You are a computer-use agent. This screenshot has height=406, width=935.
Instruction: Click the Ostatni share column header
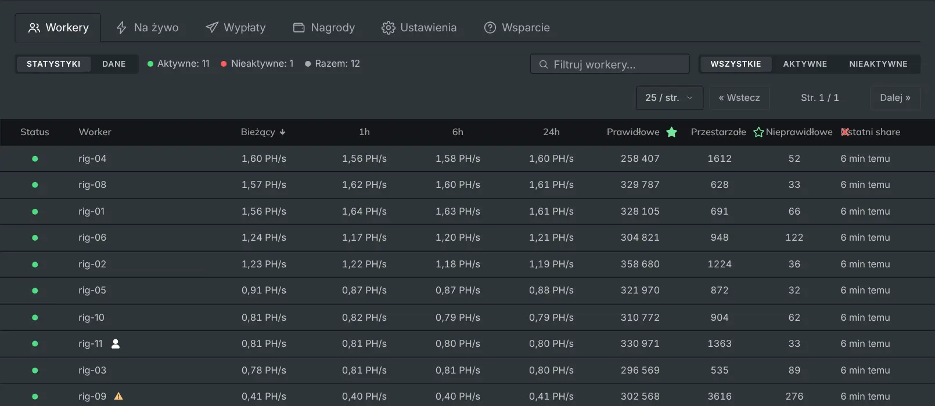click(x=871, y=132)
